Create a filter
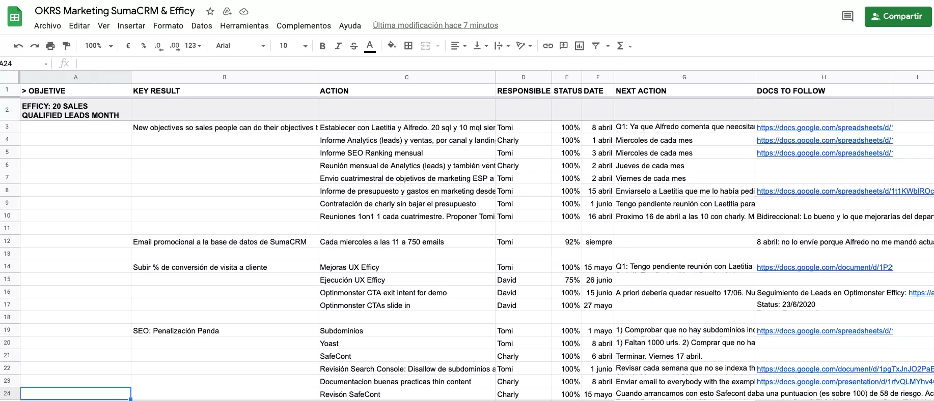This screenshot has width=934, height=401. pyautogui.click(x=595, y=46)
